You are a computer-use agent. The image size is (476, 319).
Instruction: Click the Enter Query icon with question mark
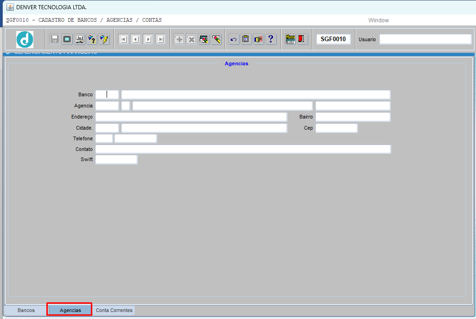(92, 39)
